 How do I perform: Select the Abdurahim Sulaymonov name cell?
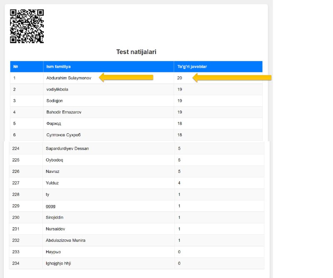[x=69, y=78]
